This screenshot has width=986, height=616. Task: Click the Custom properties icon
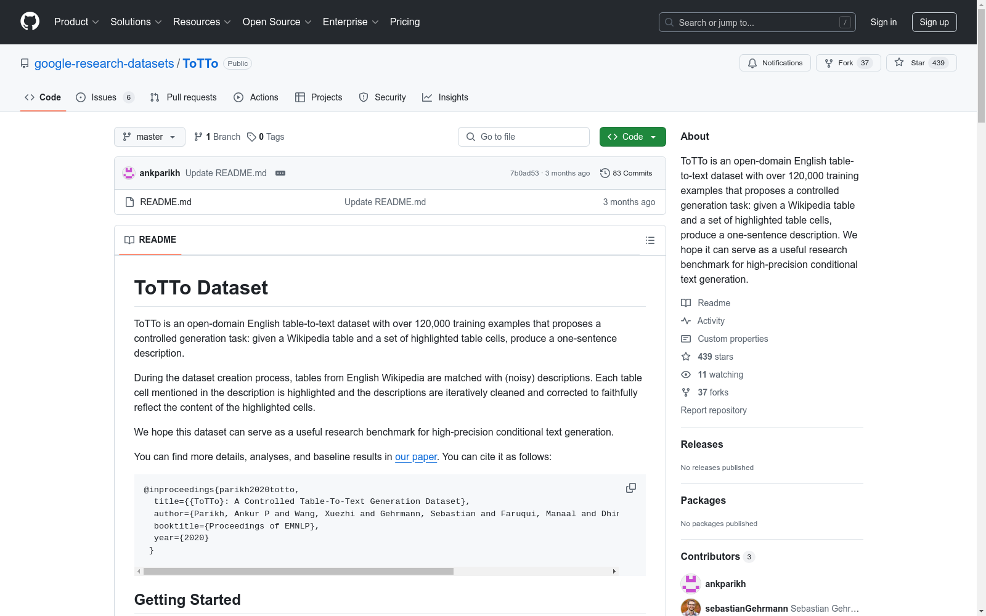click(x=686, y=339)
